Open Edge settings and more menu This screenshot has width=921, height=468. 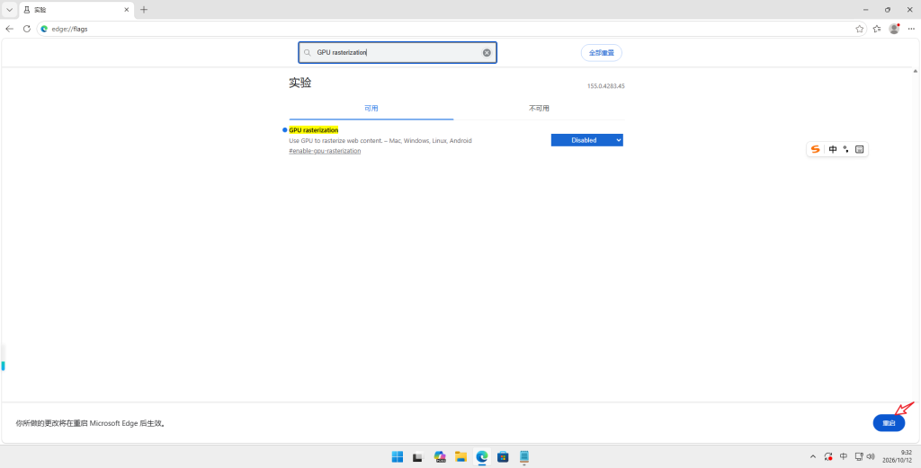[911, 29]
